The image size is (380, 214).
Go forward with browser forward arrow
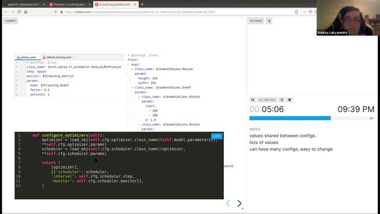12,12
